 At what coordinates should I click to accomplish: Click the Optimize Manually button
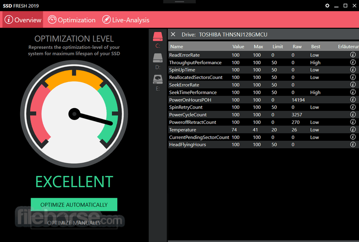tap(74, 223)
